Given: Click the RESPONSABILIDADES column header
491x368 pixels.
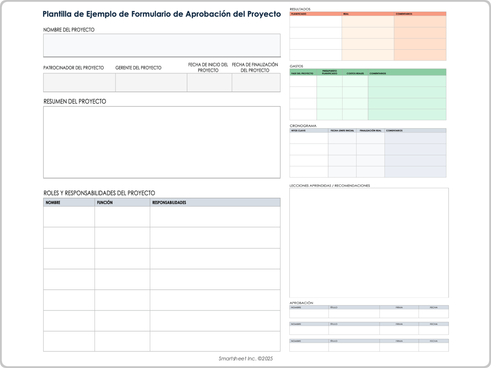Looking at the screenshot, I should tap(169, 202).
